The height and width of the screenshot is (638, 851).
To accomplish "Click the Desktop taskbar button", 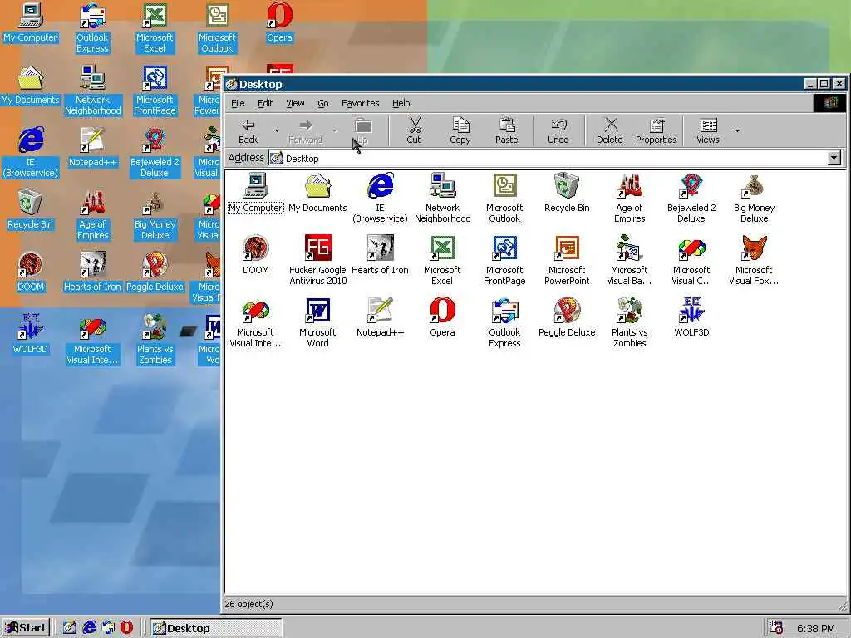I will (215, 628).
